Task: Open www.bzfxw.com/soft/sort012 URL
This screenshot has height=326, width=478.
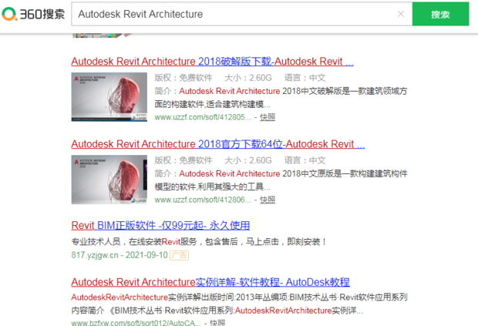Action: coord(136,322)
